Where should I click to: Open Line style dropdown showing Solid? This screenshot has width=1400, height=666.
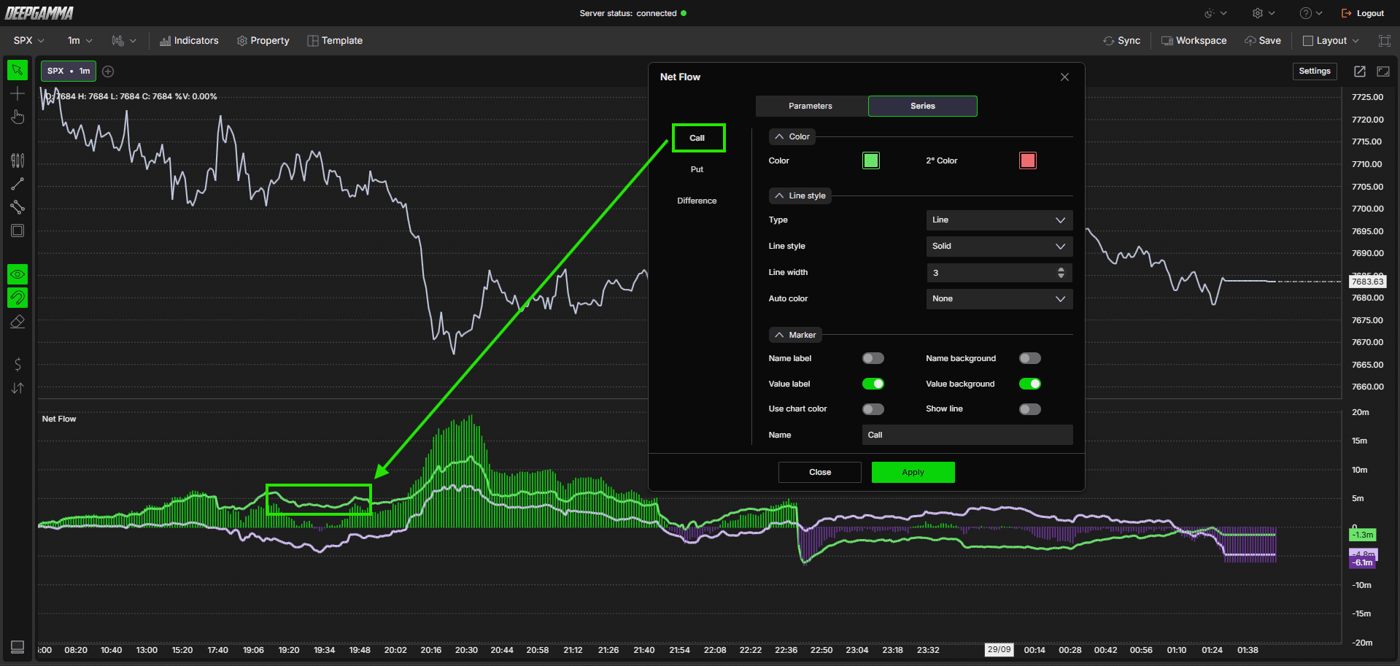[x=999, y=247]
